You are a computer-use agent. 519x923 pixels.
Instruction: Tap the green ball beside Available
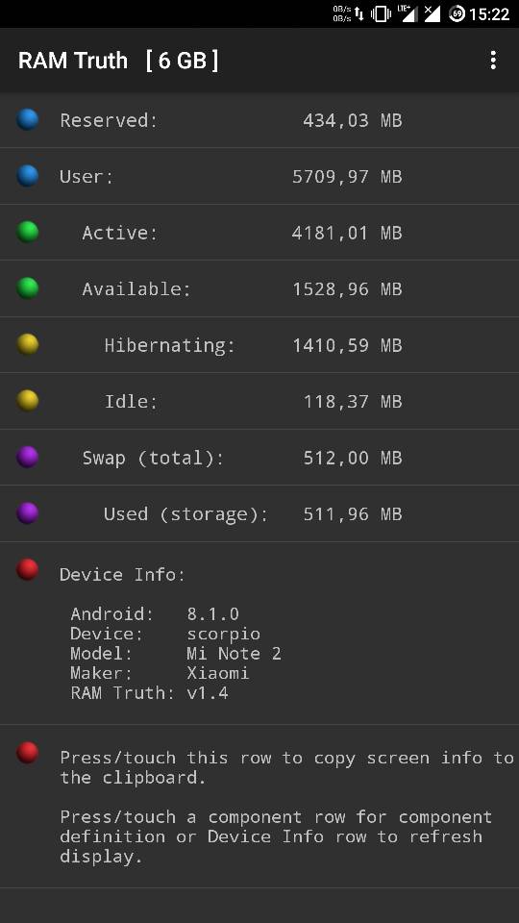[28, 288]
